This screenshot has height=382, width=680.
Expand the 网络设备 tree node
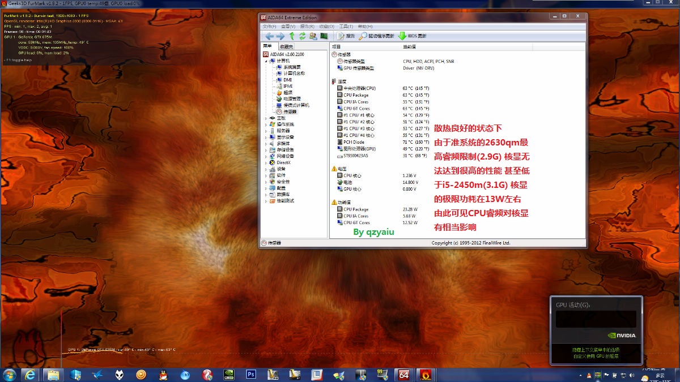pos(266,156)
